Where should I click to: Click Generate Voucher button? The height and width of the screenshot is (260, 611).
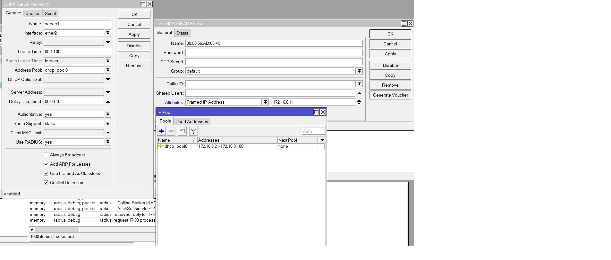pos(390,95)
